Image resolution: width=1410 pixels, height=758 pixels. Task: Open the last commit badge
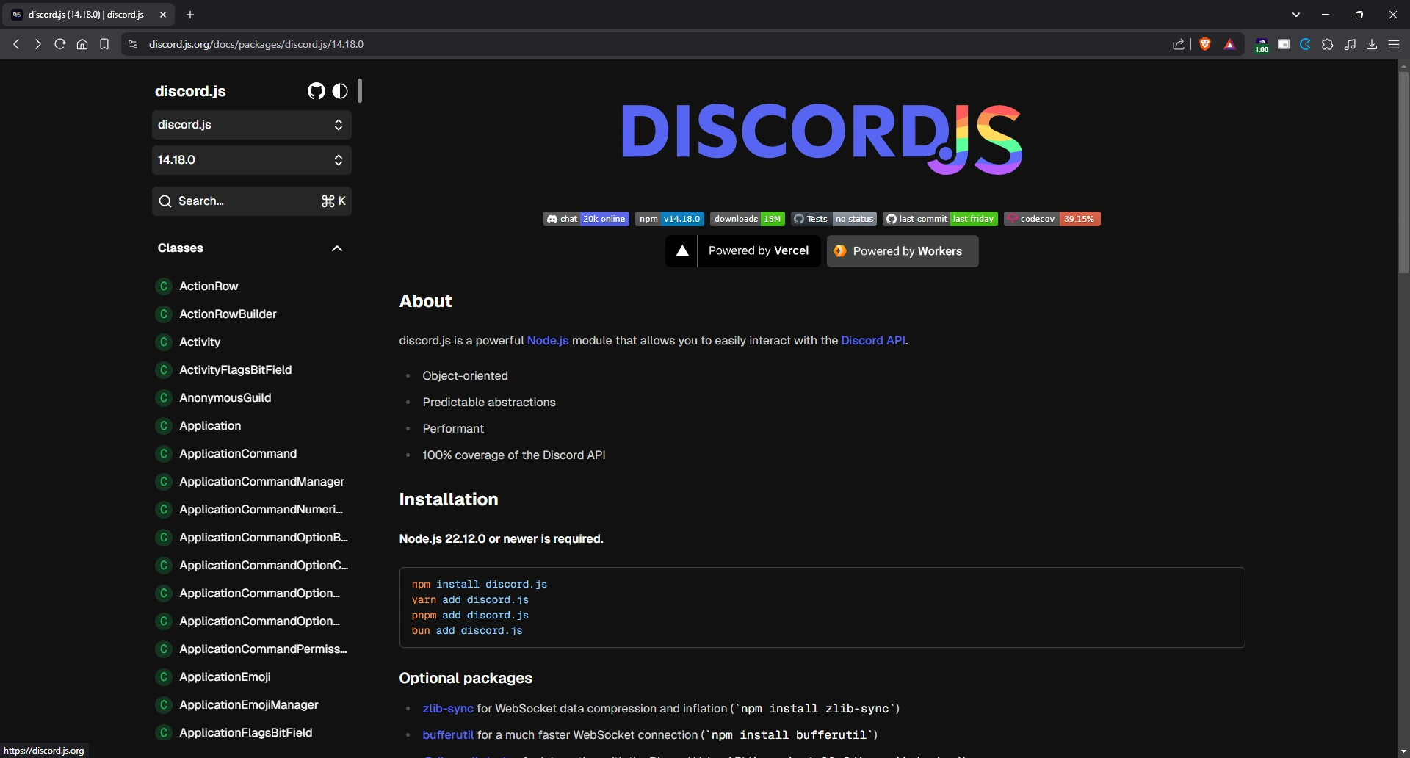(x=940, y=219)
